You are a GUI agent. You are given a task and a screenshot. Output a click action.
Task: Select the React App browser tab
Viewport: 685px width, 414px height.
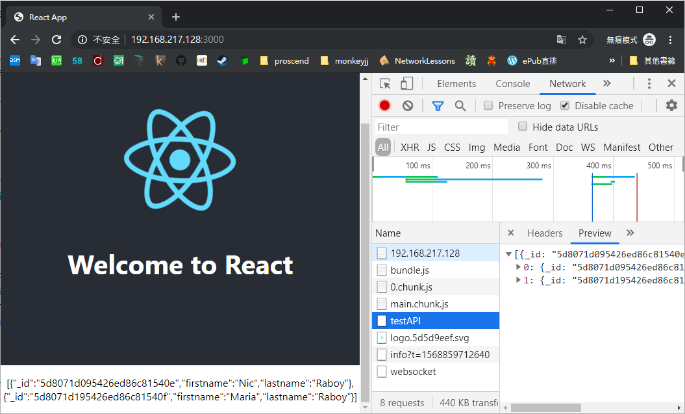click(83, 17)
